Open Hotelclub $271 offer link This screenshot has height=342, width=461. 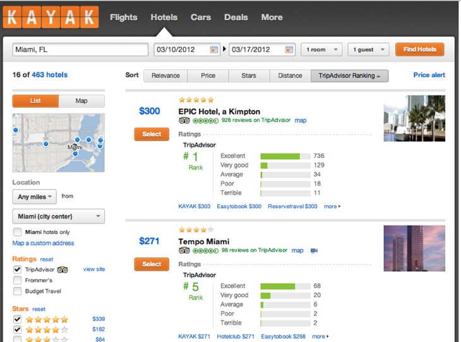[x=236, y=336]
